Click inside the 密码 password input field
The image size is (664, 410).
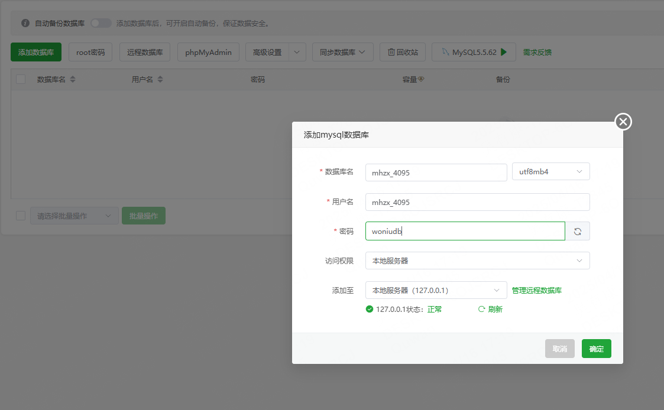click(x=465, y=231)
